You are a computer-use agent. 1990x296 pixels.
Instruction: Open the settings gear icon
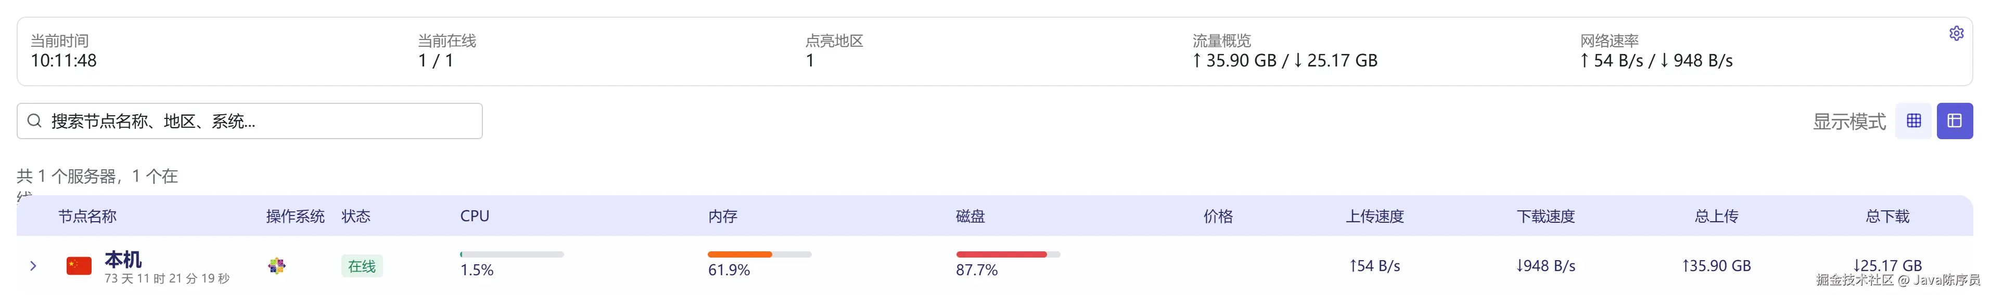1956,33
